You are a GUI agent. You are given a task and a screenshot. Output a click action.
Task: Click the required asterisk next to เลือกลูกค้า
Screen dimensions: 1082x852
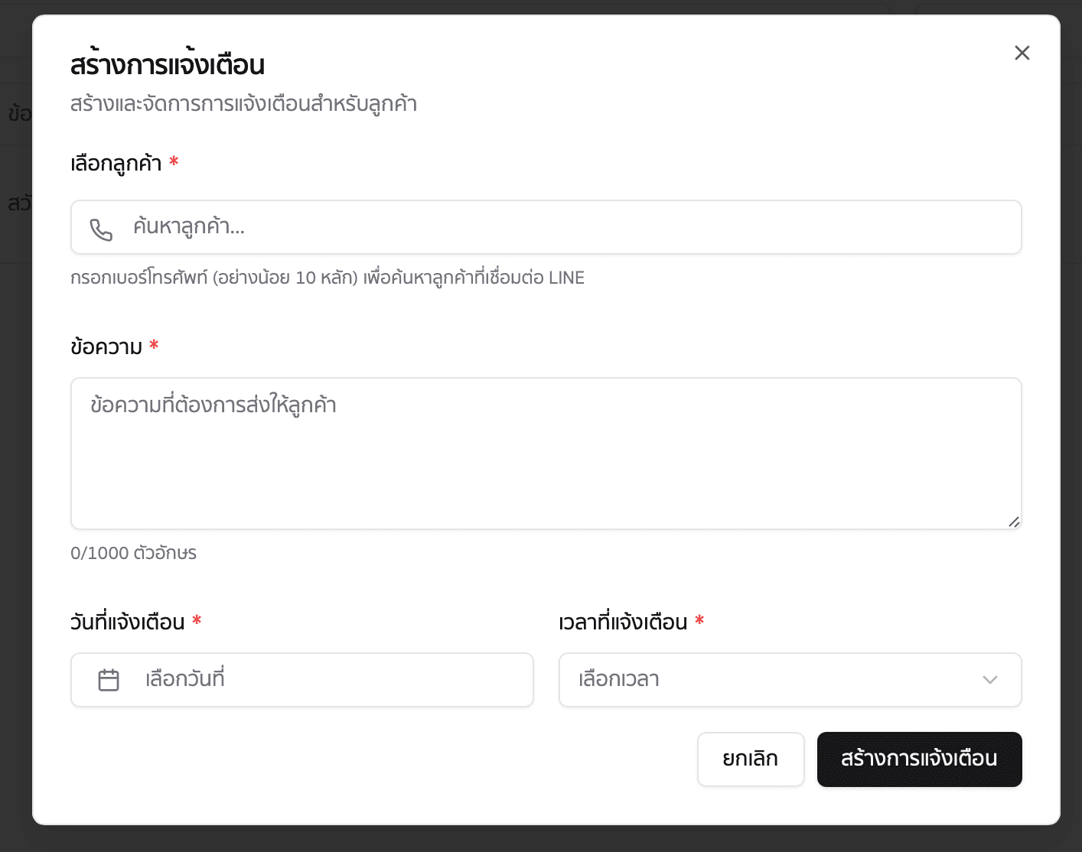[174, 161]
